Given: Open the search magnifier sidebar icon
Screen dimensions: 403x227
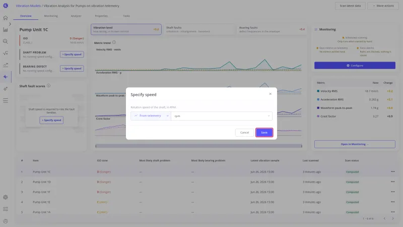Looking at the screenshot, I should pos(6,41).
